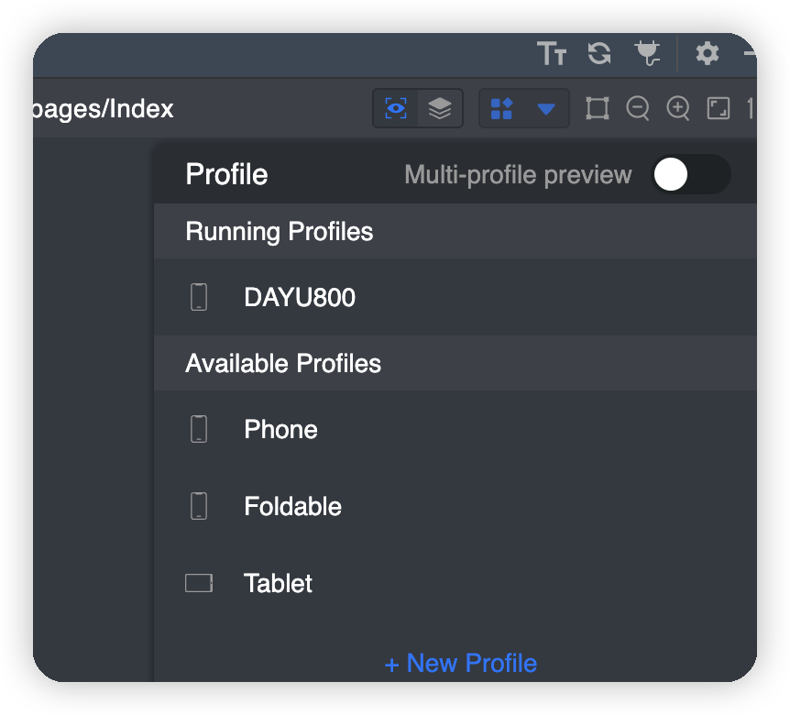Screen dimensions: 790x715
Task: Click the device icon beside Foldable
Action: click(x=199, y=506)
